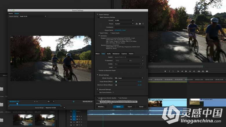Image resolution: width=226 pixels, height=127 pixels.
Task: Click the Metadata button
Action: click(101, 107)
